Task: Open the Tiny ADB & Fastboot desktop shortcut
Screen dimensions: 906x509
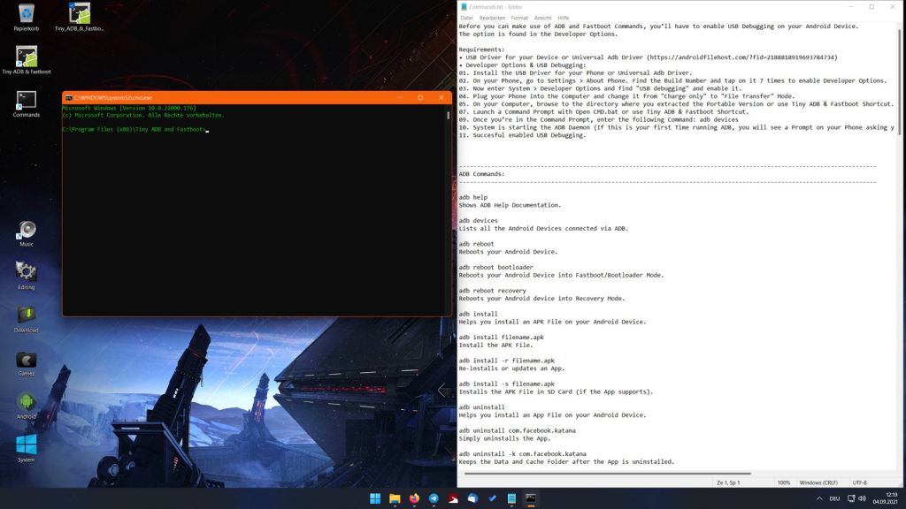Action: (x=27, y=57)
